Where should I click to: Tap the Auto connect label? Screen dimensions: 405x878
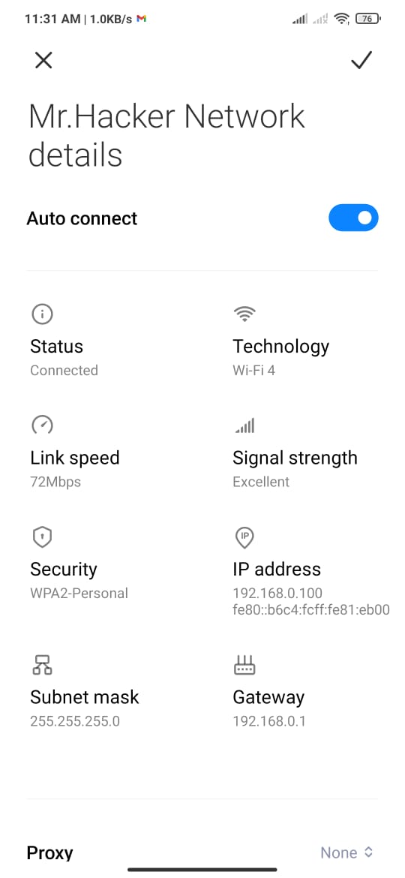(82, 218)
